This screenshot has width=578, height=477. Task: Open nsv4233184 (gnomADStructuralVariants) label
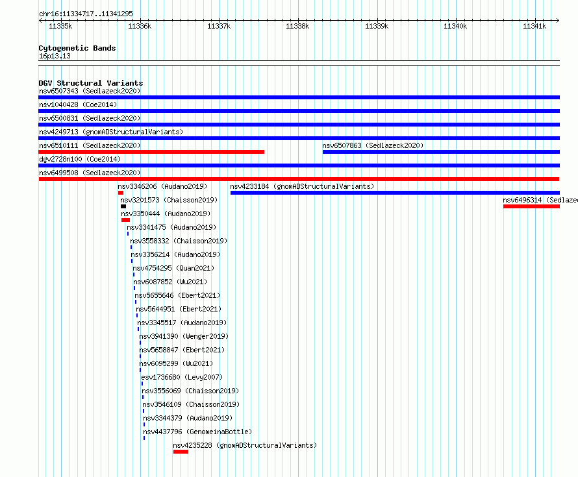pos(302,186)
